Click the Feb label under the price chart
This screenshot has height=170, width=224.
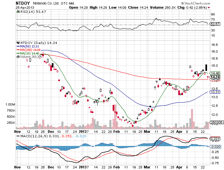point(116,132)
